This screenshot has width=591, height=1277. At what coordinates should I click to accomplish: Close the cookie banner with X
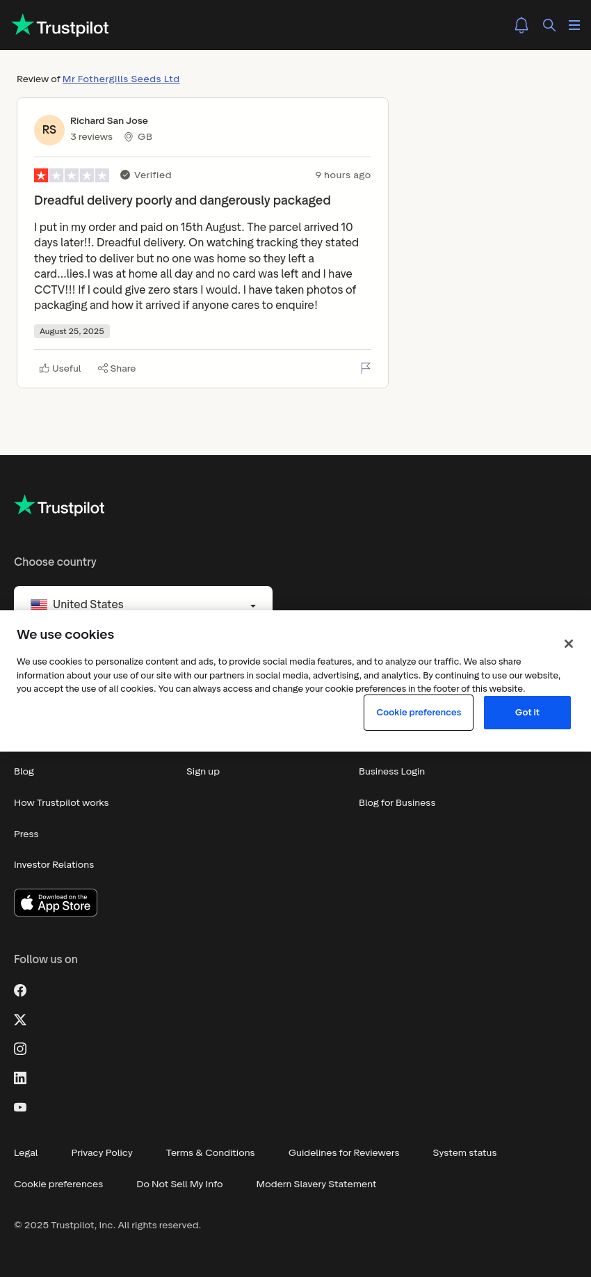point(569,644)
